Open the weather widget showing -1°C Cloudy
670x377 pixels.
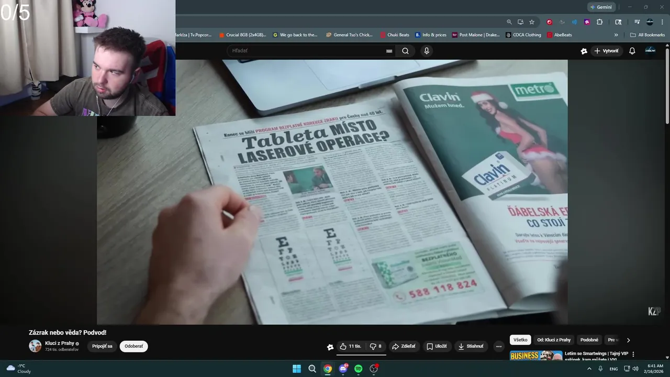(18, 369)
